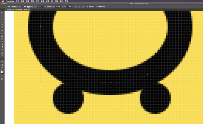Select the Direct Selection tool
The width and height of the screenshot is (203, 124).
click(x=2, y=59)
